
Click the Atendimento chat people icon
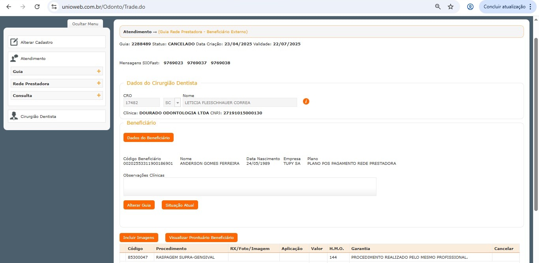tap(14, 58)
